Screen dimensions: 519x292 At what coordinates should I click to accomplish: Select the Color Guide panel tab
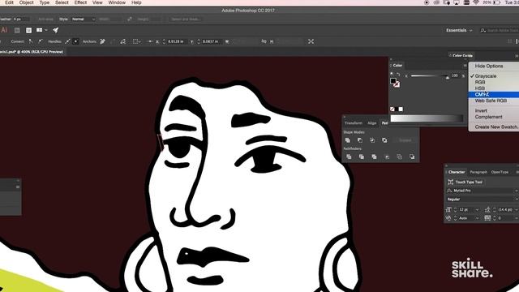pyautogui.click(x=462, y=56)
